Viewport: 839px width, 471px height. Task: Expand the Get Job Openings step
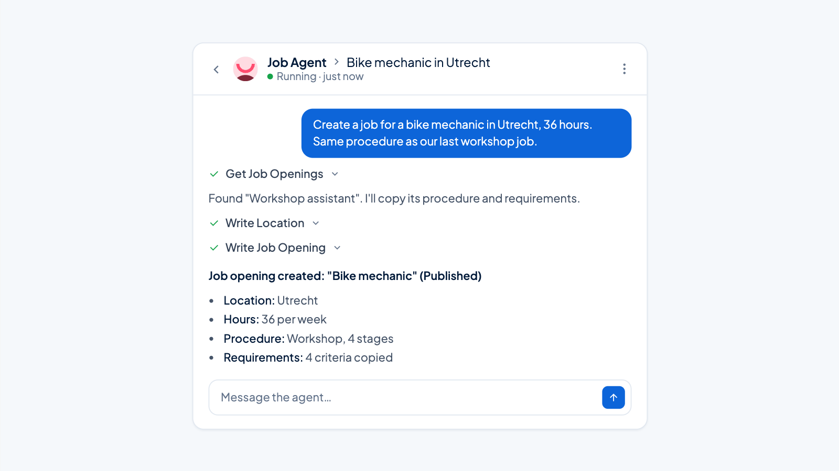[335, 174]
